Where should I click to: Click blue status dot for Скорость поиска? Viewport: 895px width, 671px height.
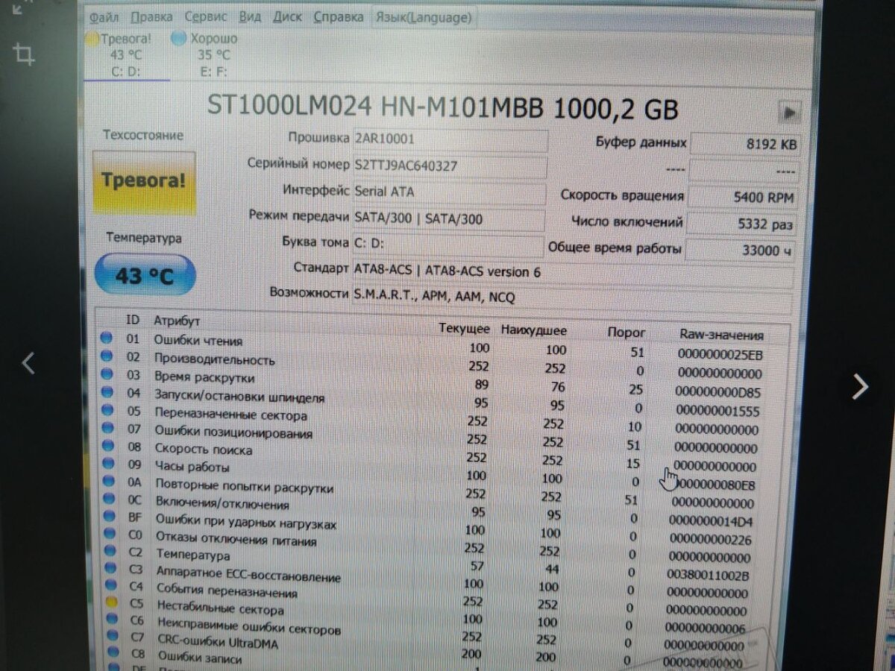109,445
